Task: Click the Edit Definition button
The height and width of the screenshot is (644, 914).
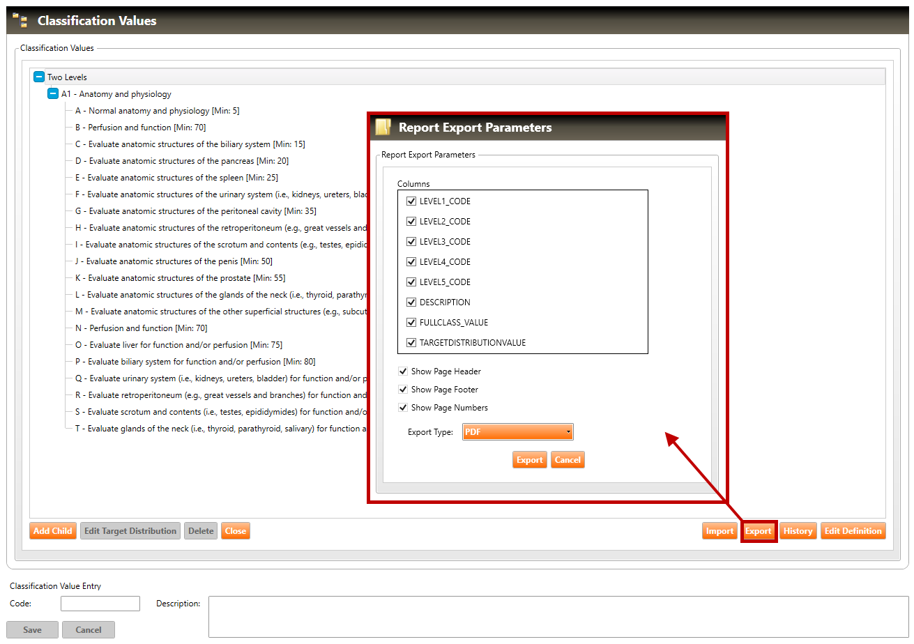Action: pos(853,531)
